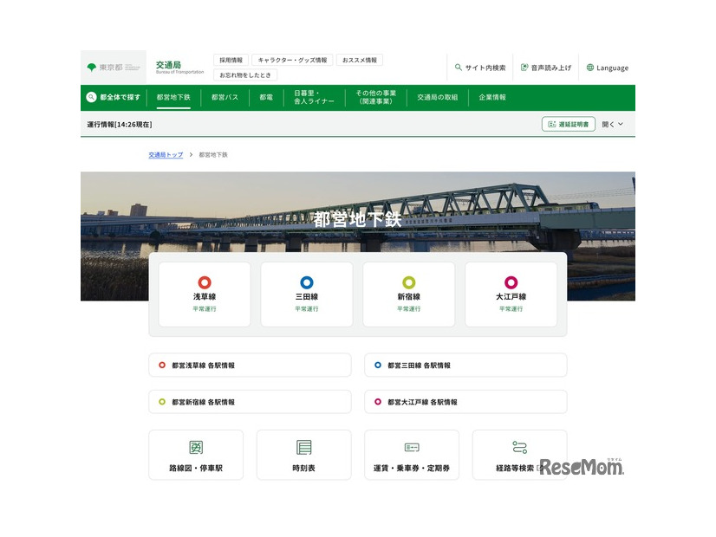Click the 遅延証明書 certificate icon

tap(551, 124)
